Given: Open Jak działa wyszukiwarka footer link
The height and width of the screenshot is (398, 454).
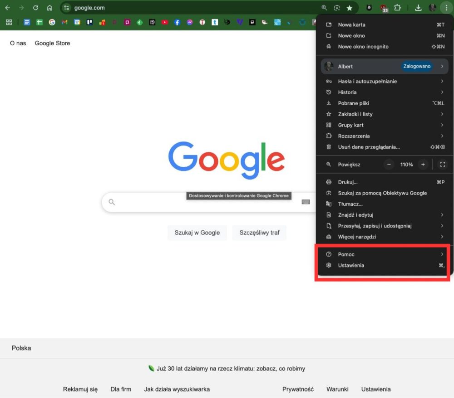Looking at the screenshot, I should tap(177, 389).
